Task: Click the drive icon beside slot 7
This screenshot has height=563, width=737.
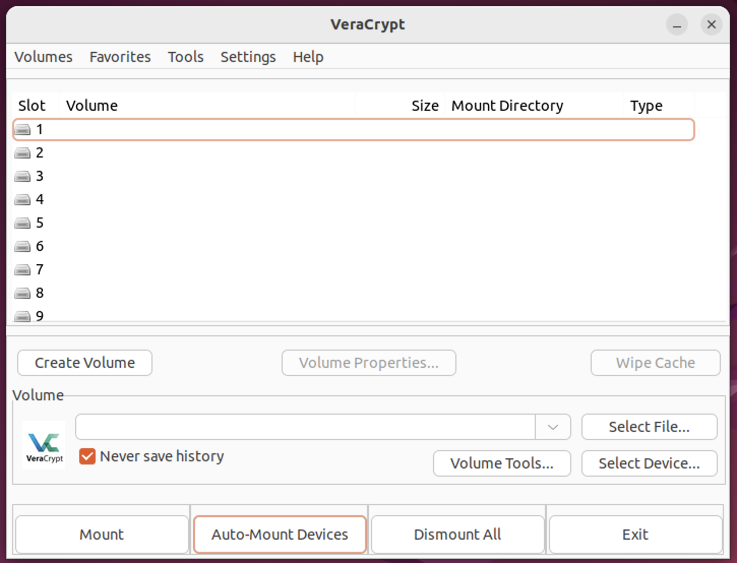Action: pos(22,270)
